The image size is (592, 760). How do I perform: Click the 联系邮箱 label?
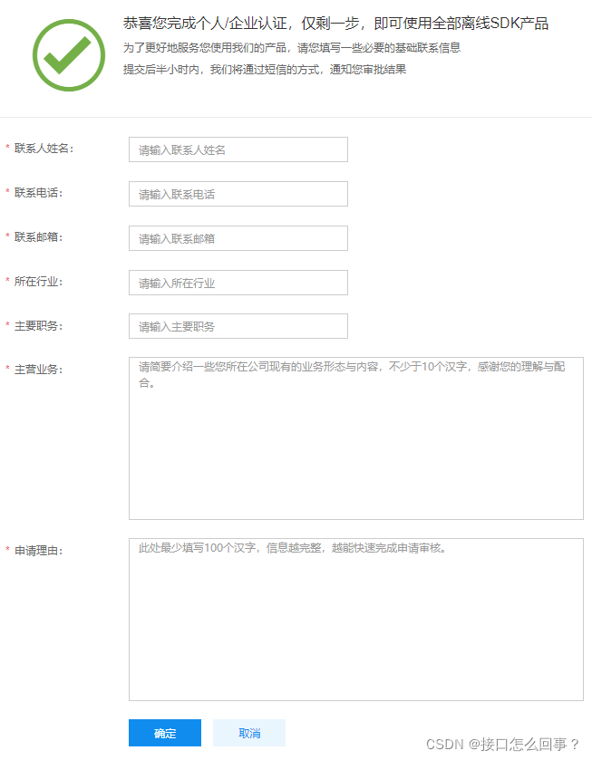point(38,237)
